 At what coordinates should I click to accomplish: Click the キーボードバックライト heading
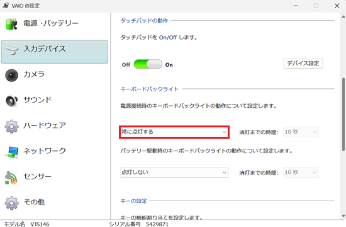149,89
